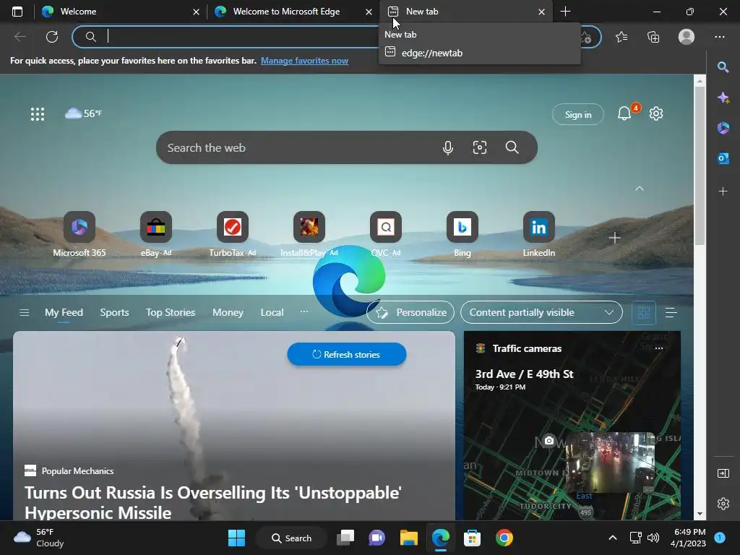740x555 pixels.
Task: Show more feed categories ellipsis
Action: [304, 311]
